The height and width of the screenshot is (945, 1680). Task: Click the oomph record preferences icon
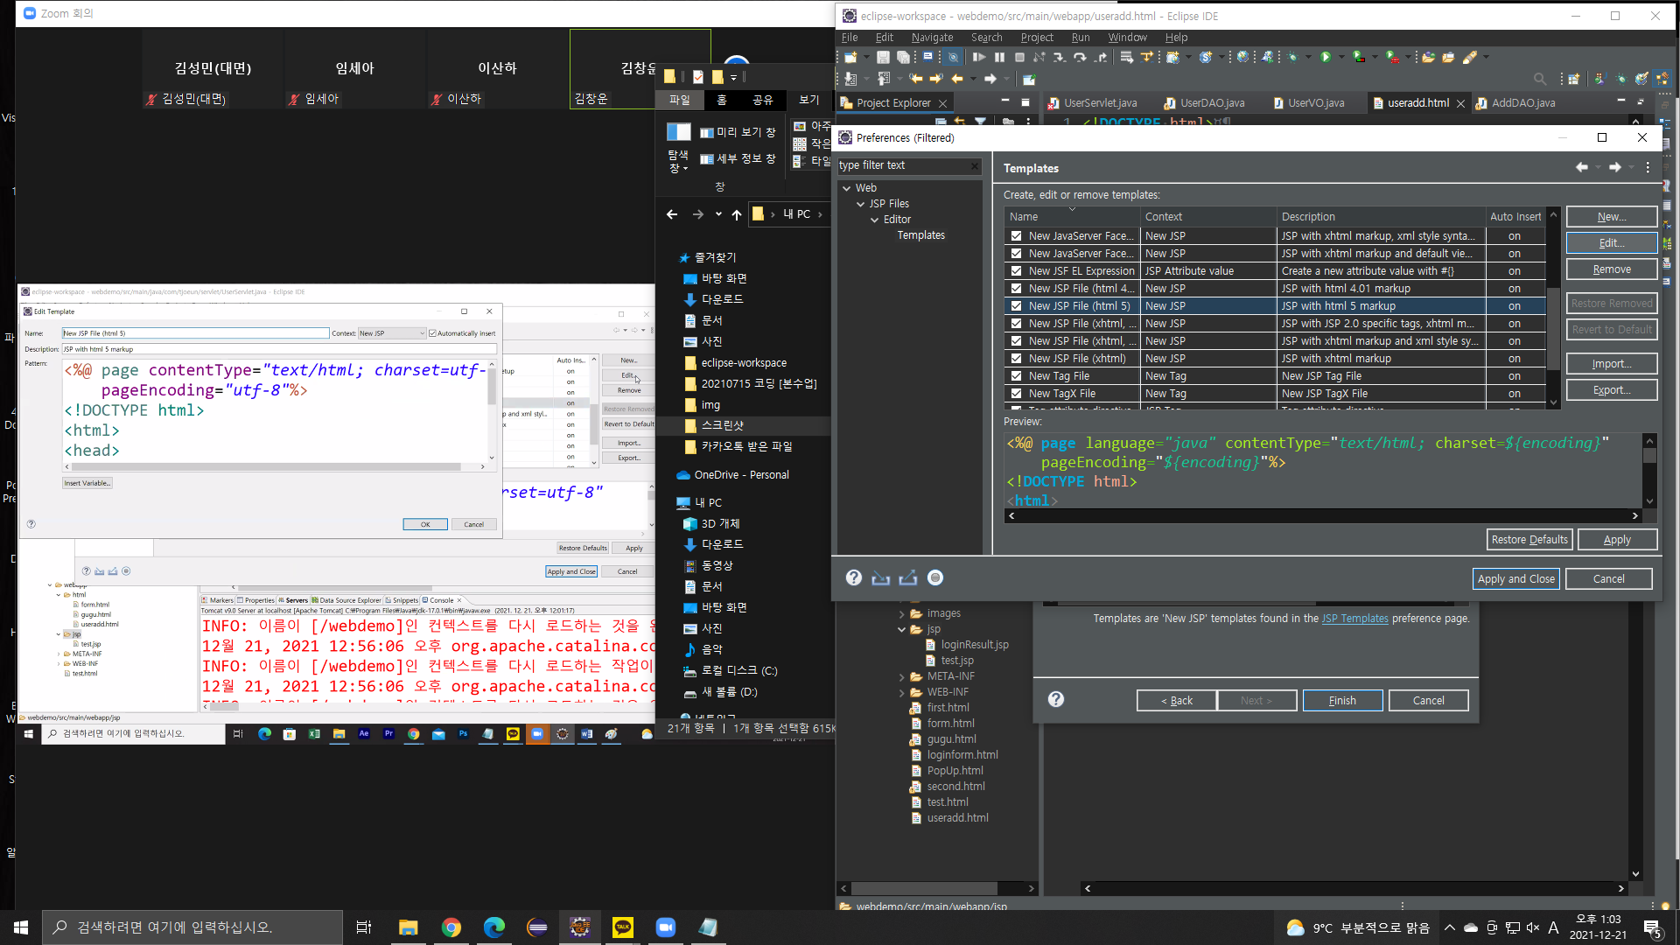click(934, 577)
